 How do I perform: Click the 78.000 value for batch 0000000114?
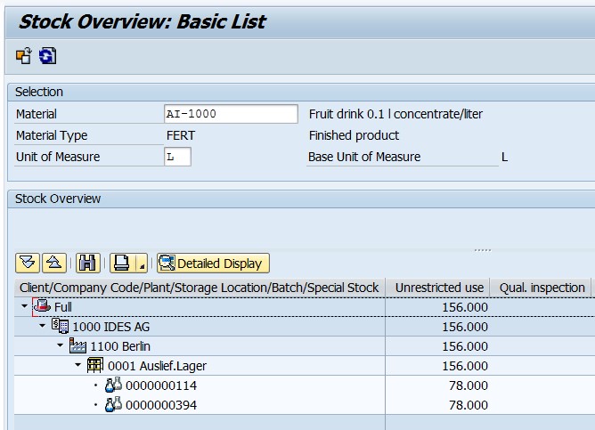(469, 385)
